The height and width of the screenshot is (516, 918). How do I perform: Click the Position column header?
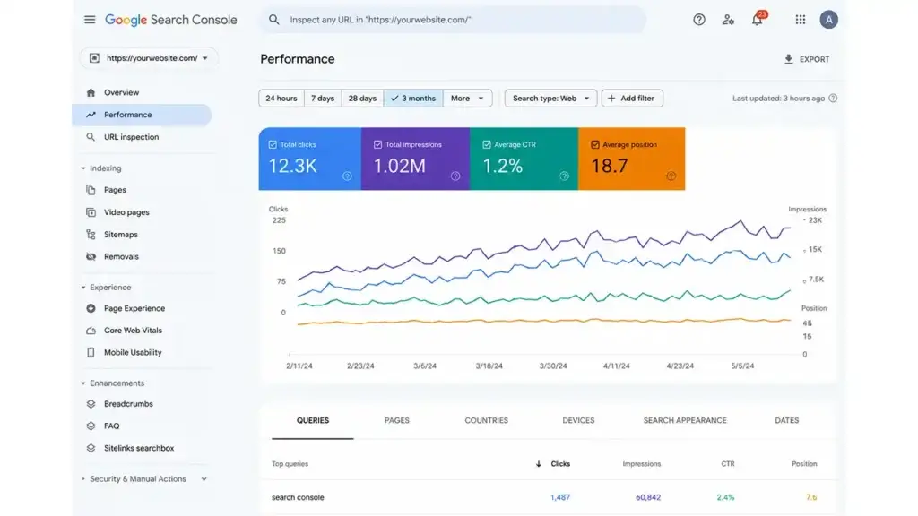point(804,464)
